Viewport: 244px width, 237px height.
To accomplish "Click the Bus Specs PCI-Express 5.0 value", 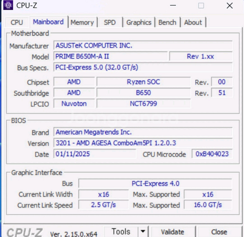I will (x=143, y=67).
